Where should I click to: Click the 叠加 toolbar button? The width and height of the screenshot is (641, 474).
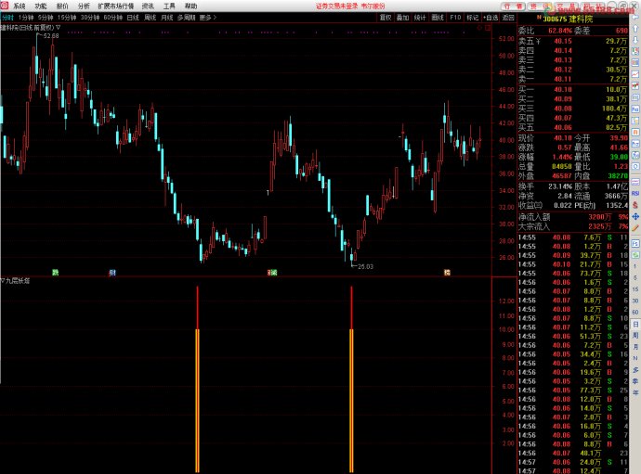402,18
